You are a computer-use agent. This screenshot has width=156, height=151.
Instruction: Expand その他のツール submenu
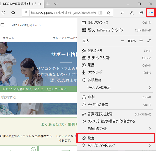pyautogui.click(x=116, y=129)
